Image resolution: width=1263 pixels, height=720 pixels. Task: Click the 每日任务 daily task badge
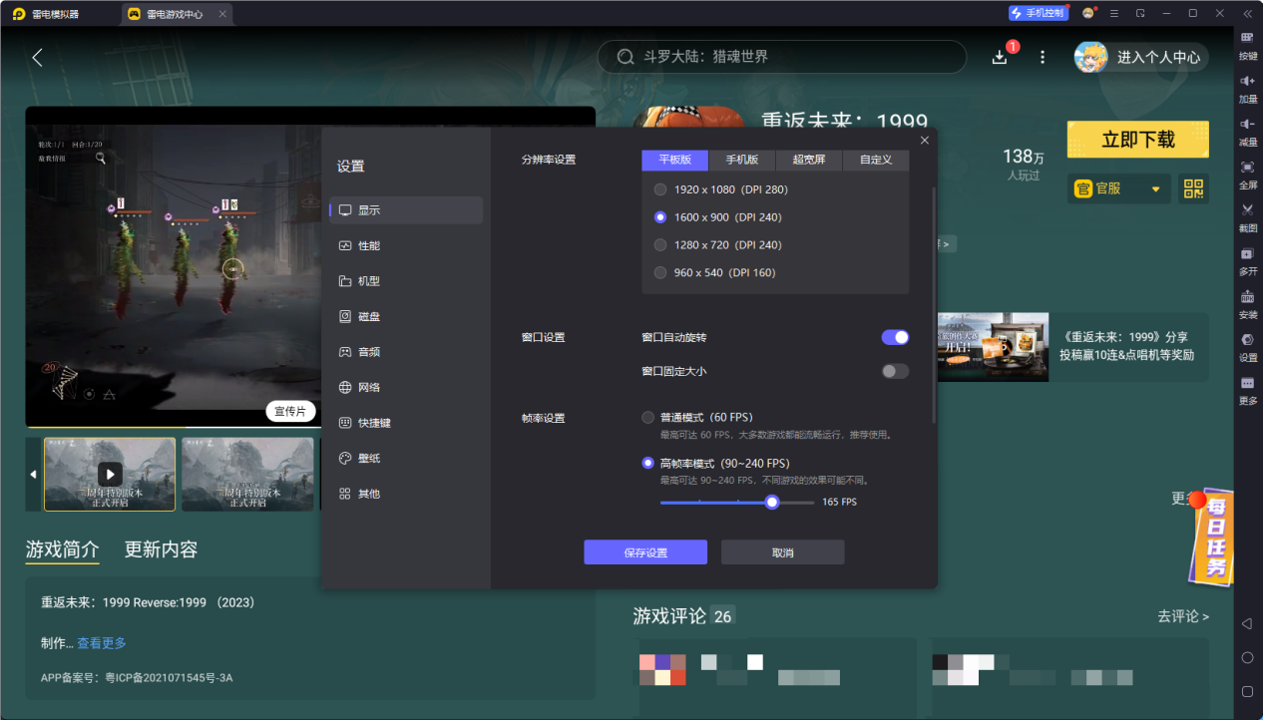pos(1210,539)
